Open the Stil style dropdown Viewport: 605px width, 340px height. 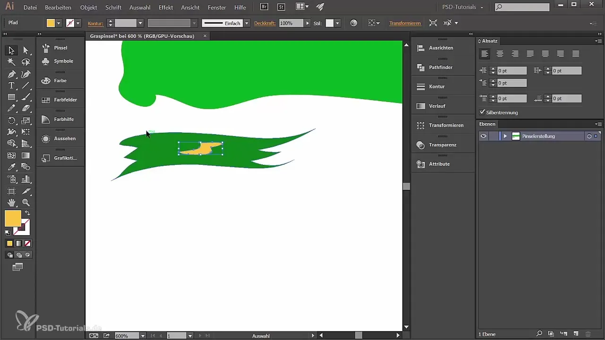coord(337,23)
